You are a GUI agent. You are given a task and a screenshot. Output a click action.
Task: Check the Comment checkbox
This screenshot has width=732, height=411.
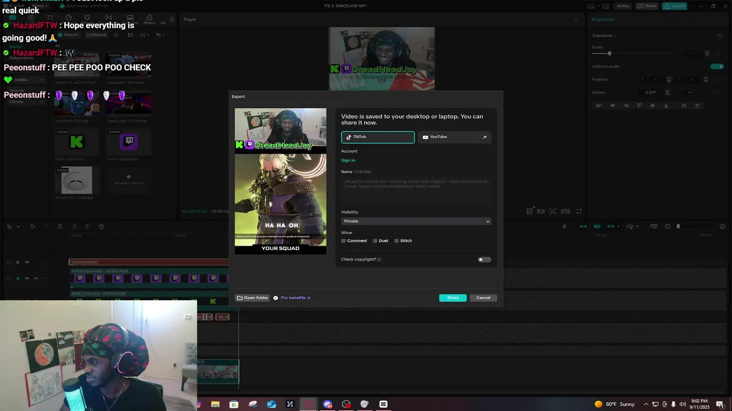point(344,241)
